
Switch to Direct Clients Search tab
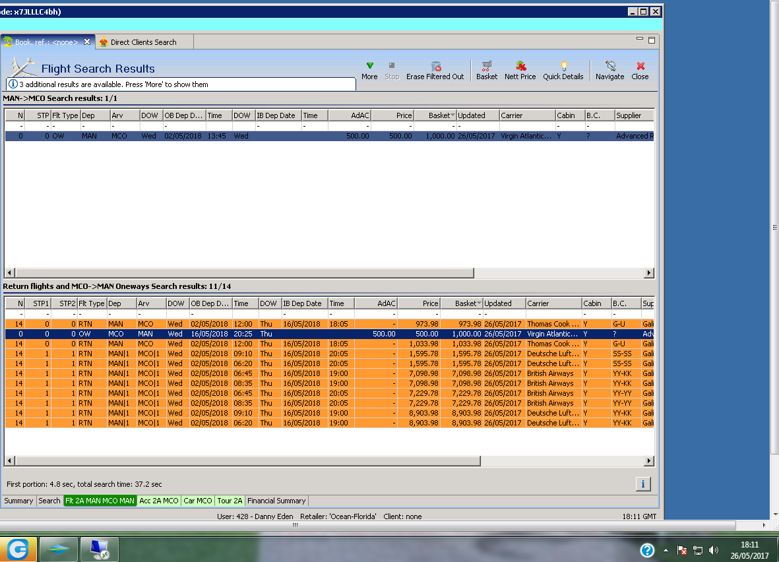coord(144,42)
